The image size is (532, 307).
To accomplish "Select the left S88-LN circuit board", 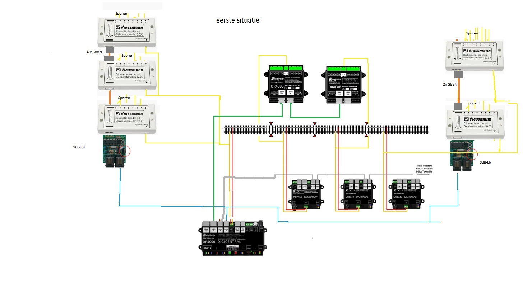I will [115, 151].
